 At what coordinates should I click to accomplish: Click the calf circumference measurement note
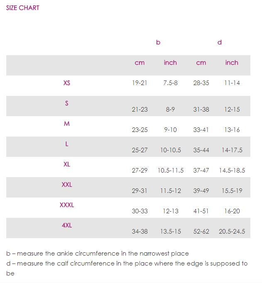[x=127, y=263]
